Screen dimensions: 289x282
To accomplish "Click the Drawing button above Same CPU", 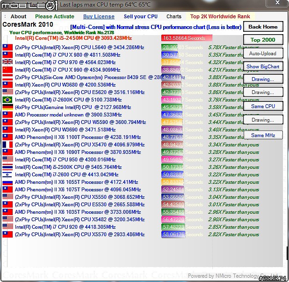I will click(263, 92).
